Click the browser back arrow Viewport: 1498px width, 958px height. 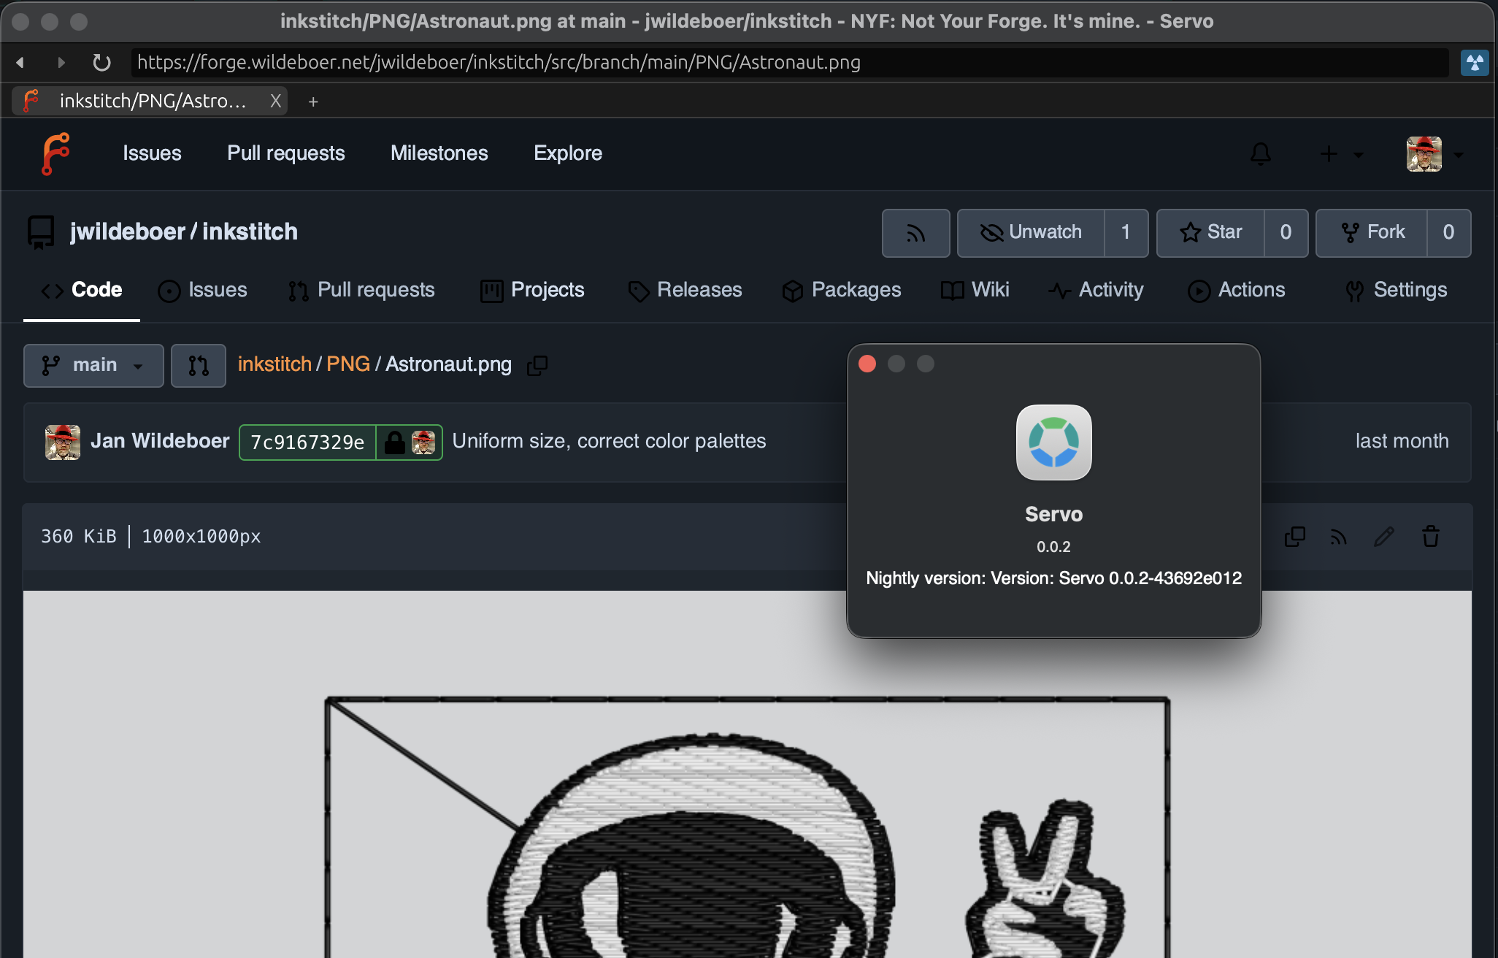click(x=20, y=63)
